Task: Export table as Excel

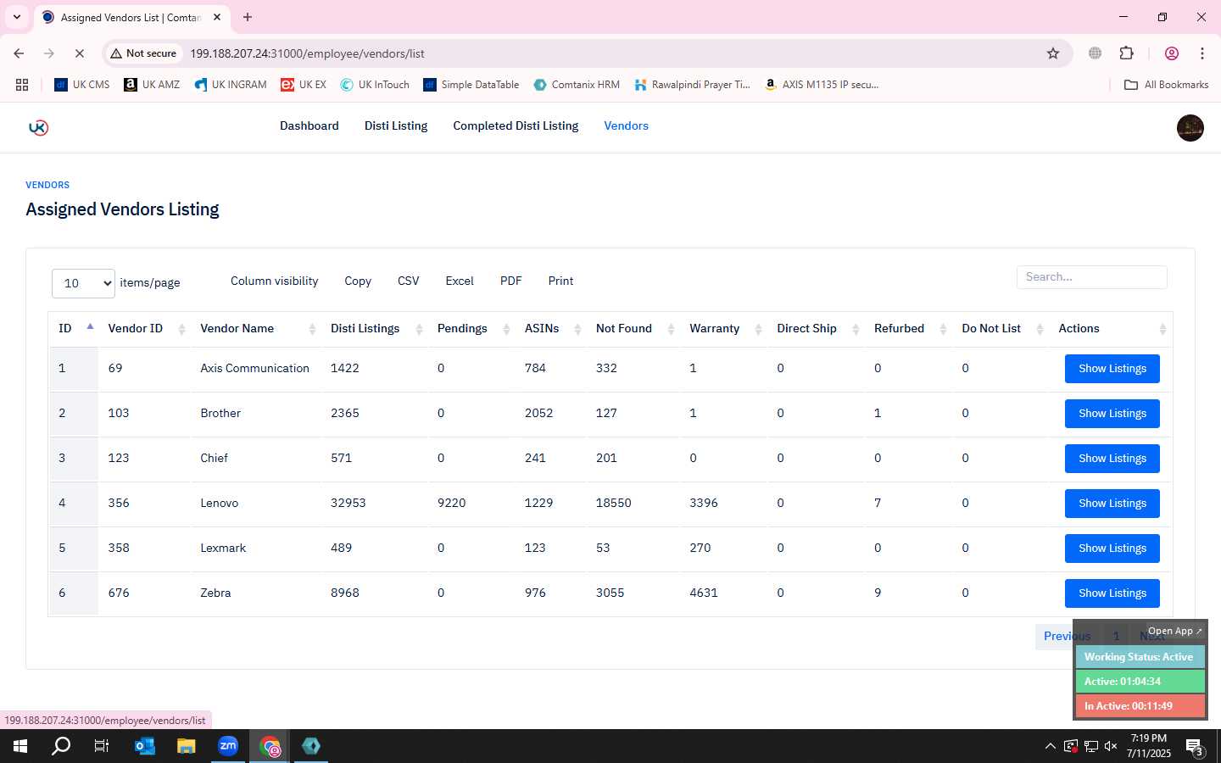Action: pyautogui.click(x=460, y=281)
